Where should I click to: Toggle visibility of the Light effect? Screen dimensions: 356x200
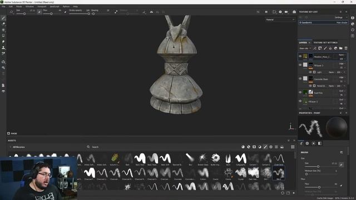point(310,72)
